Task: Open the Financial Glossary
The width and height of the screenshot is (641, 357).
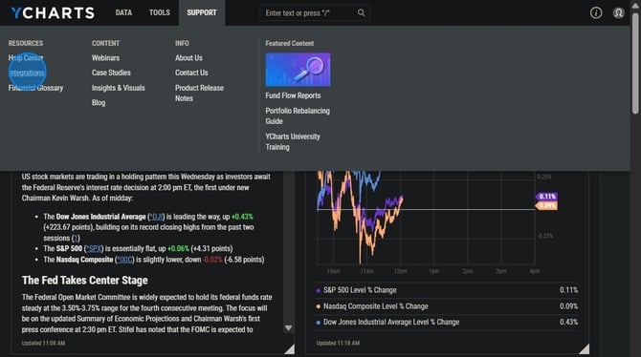Action: coord(35,88)
